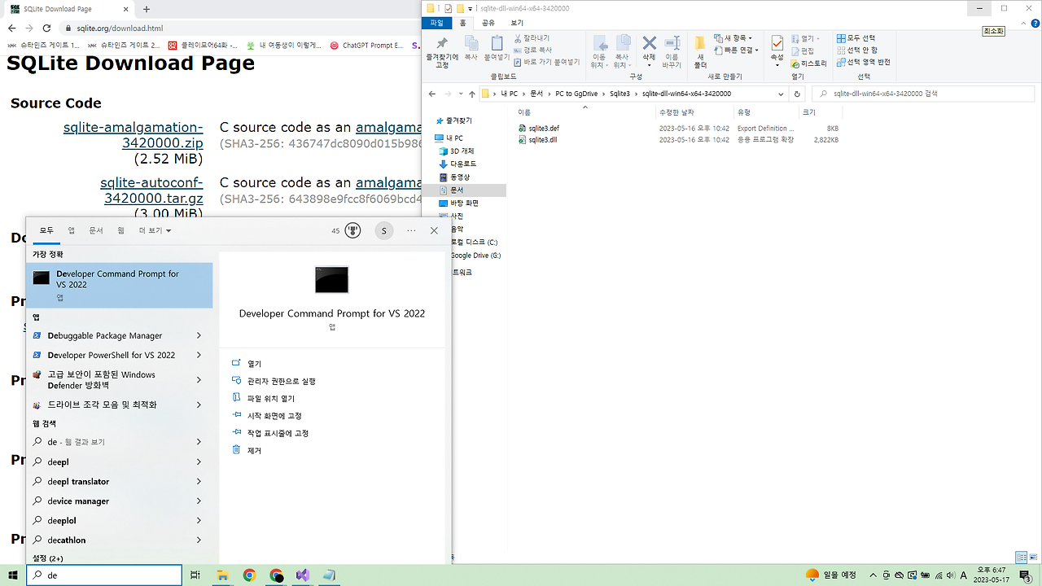Screen dimensions: 1042x586
Task: Open ChatGPT Prompt bookmark in bookmarks bar
Action: pyautogui.click(x=366, y=46)
